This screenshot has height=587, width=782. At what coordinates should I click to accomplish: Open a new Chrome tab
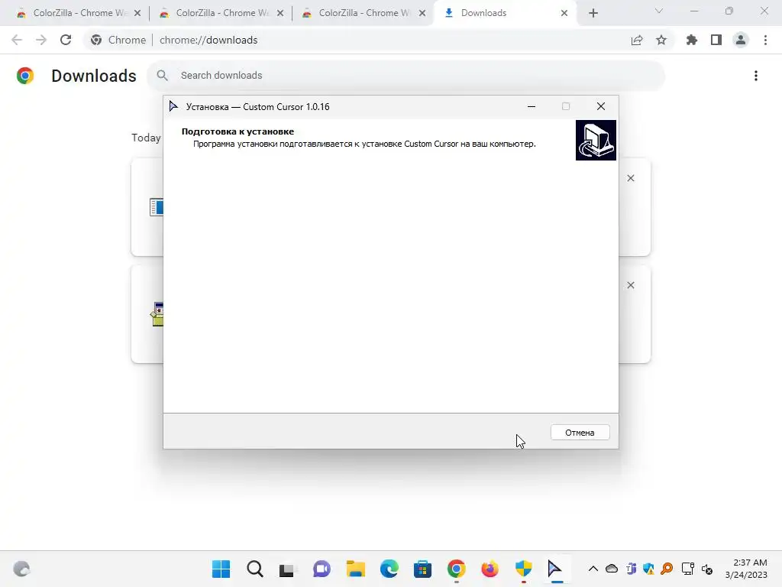pyautogui.click(x=593, y=14)
